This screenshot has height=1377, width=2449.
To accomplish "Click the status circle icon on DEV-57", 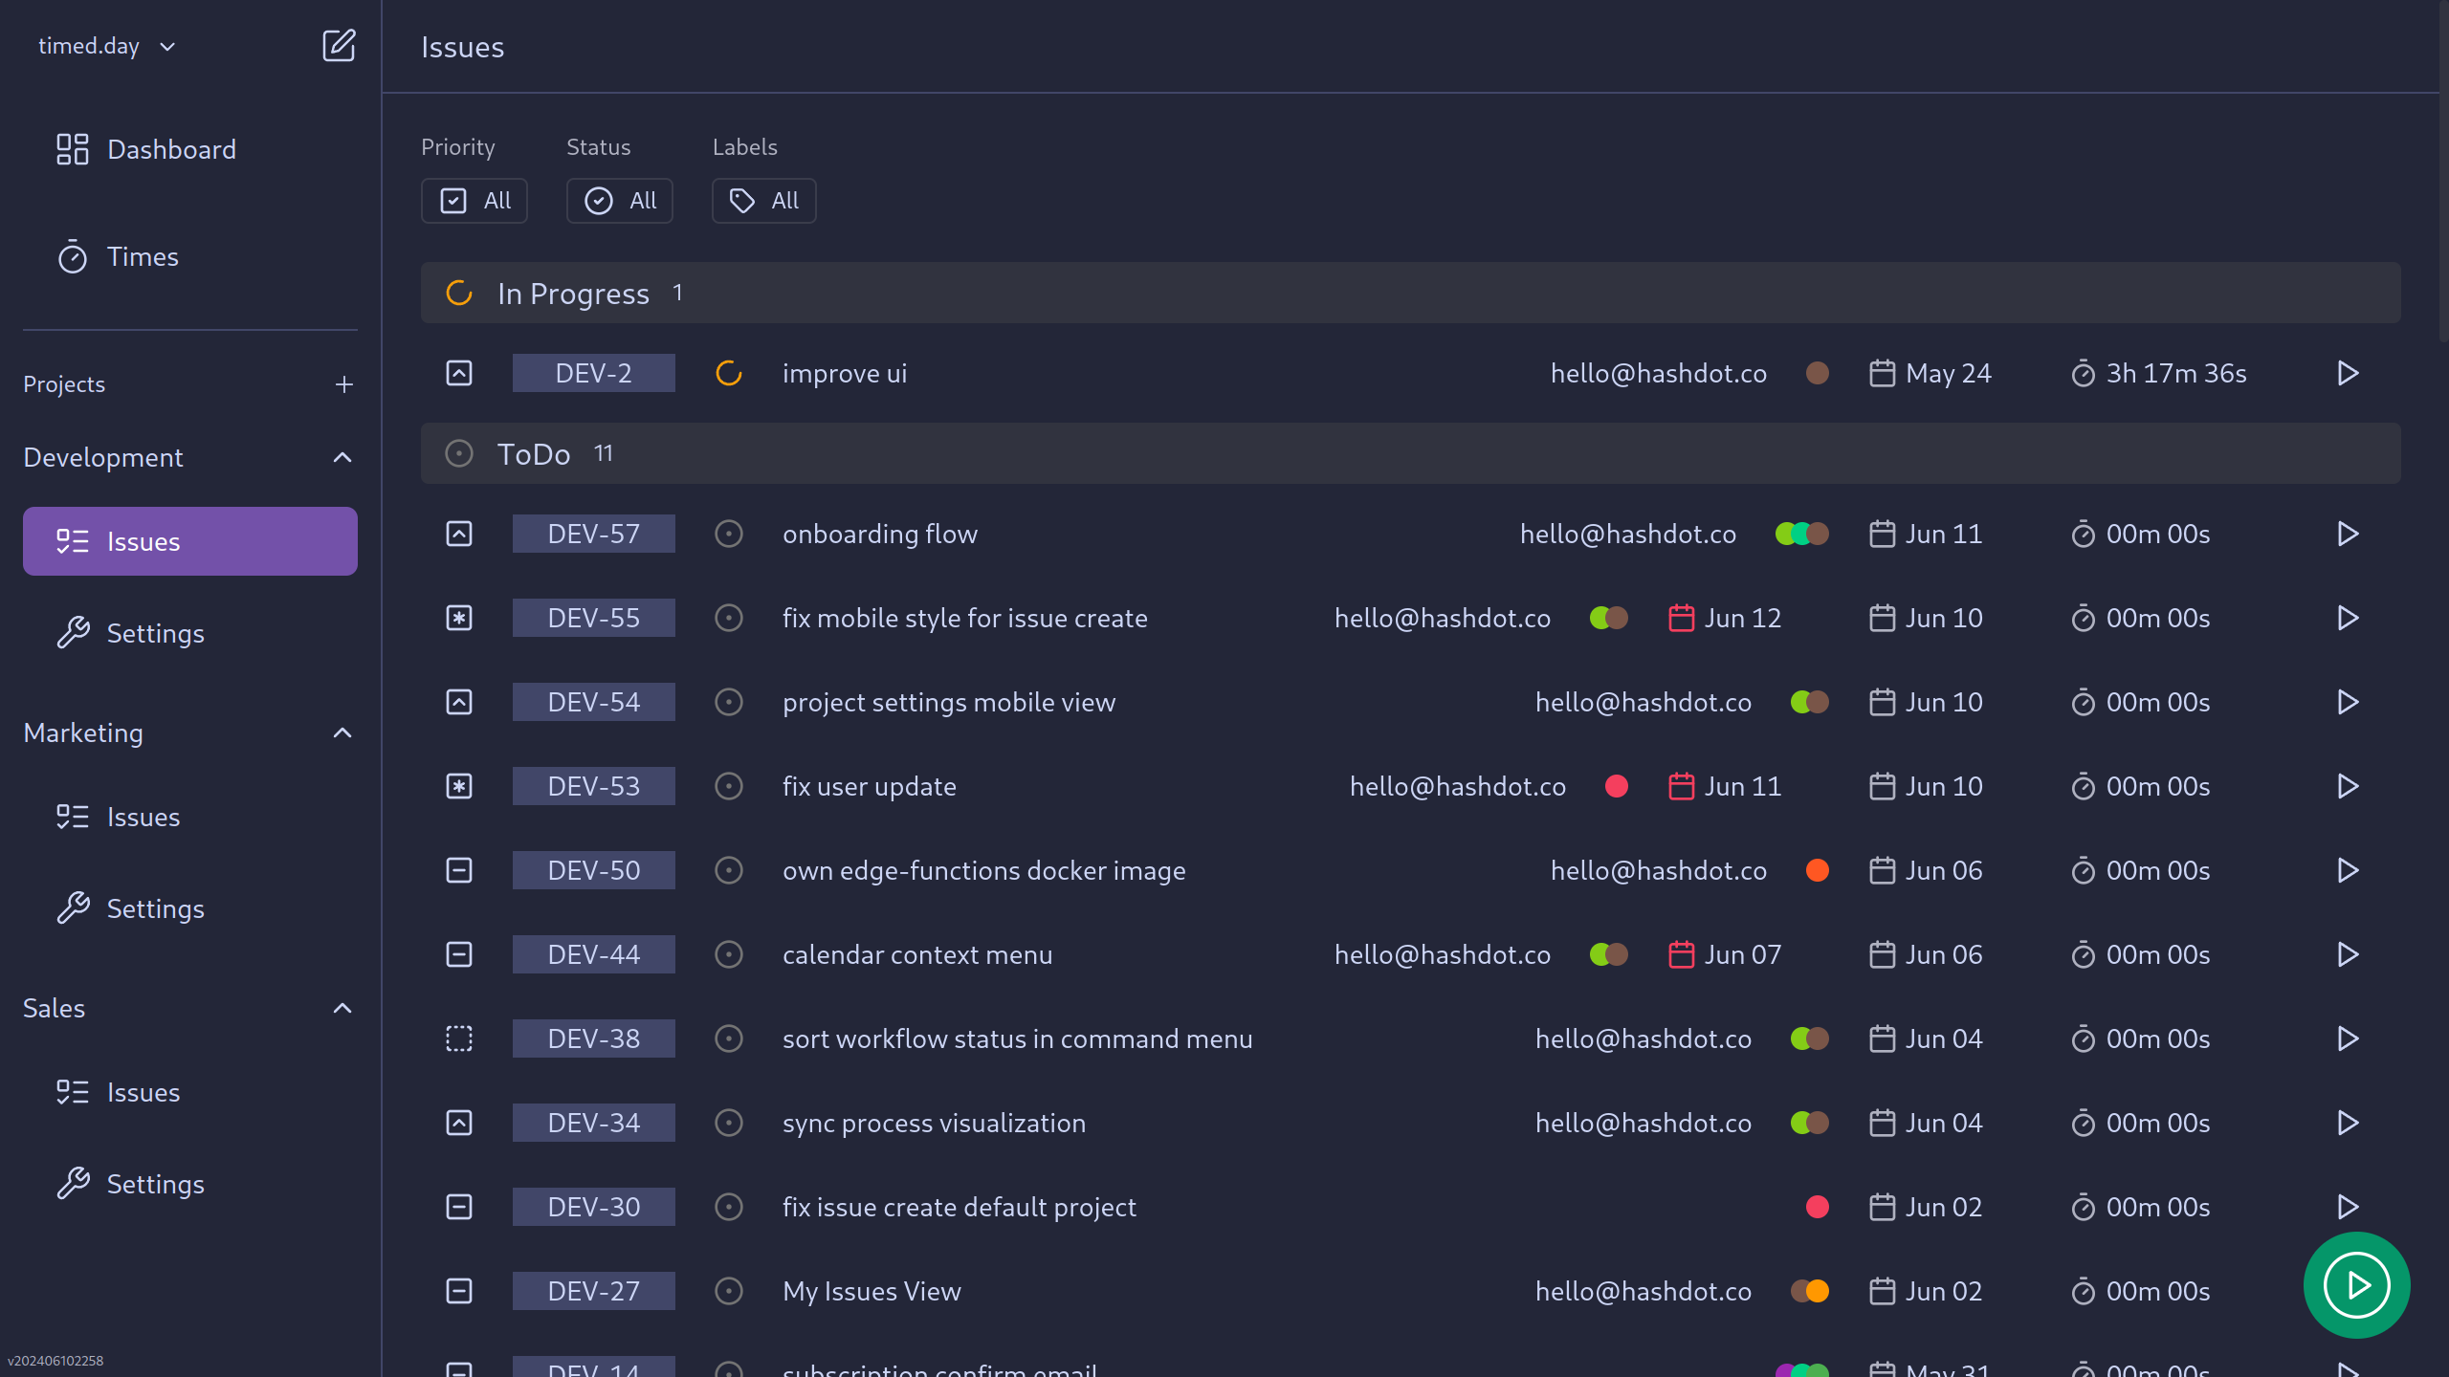I will coord(725,533).
